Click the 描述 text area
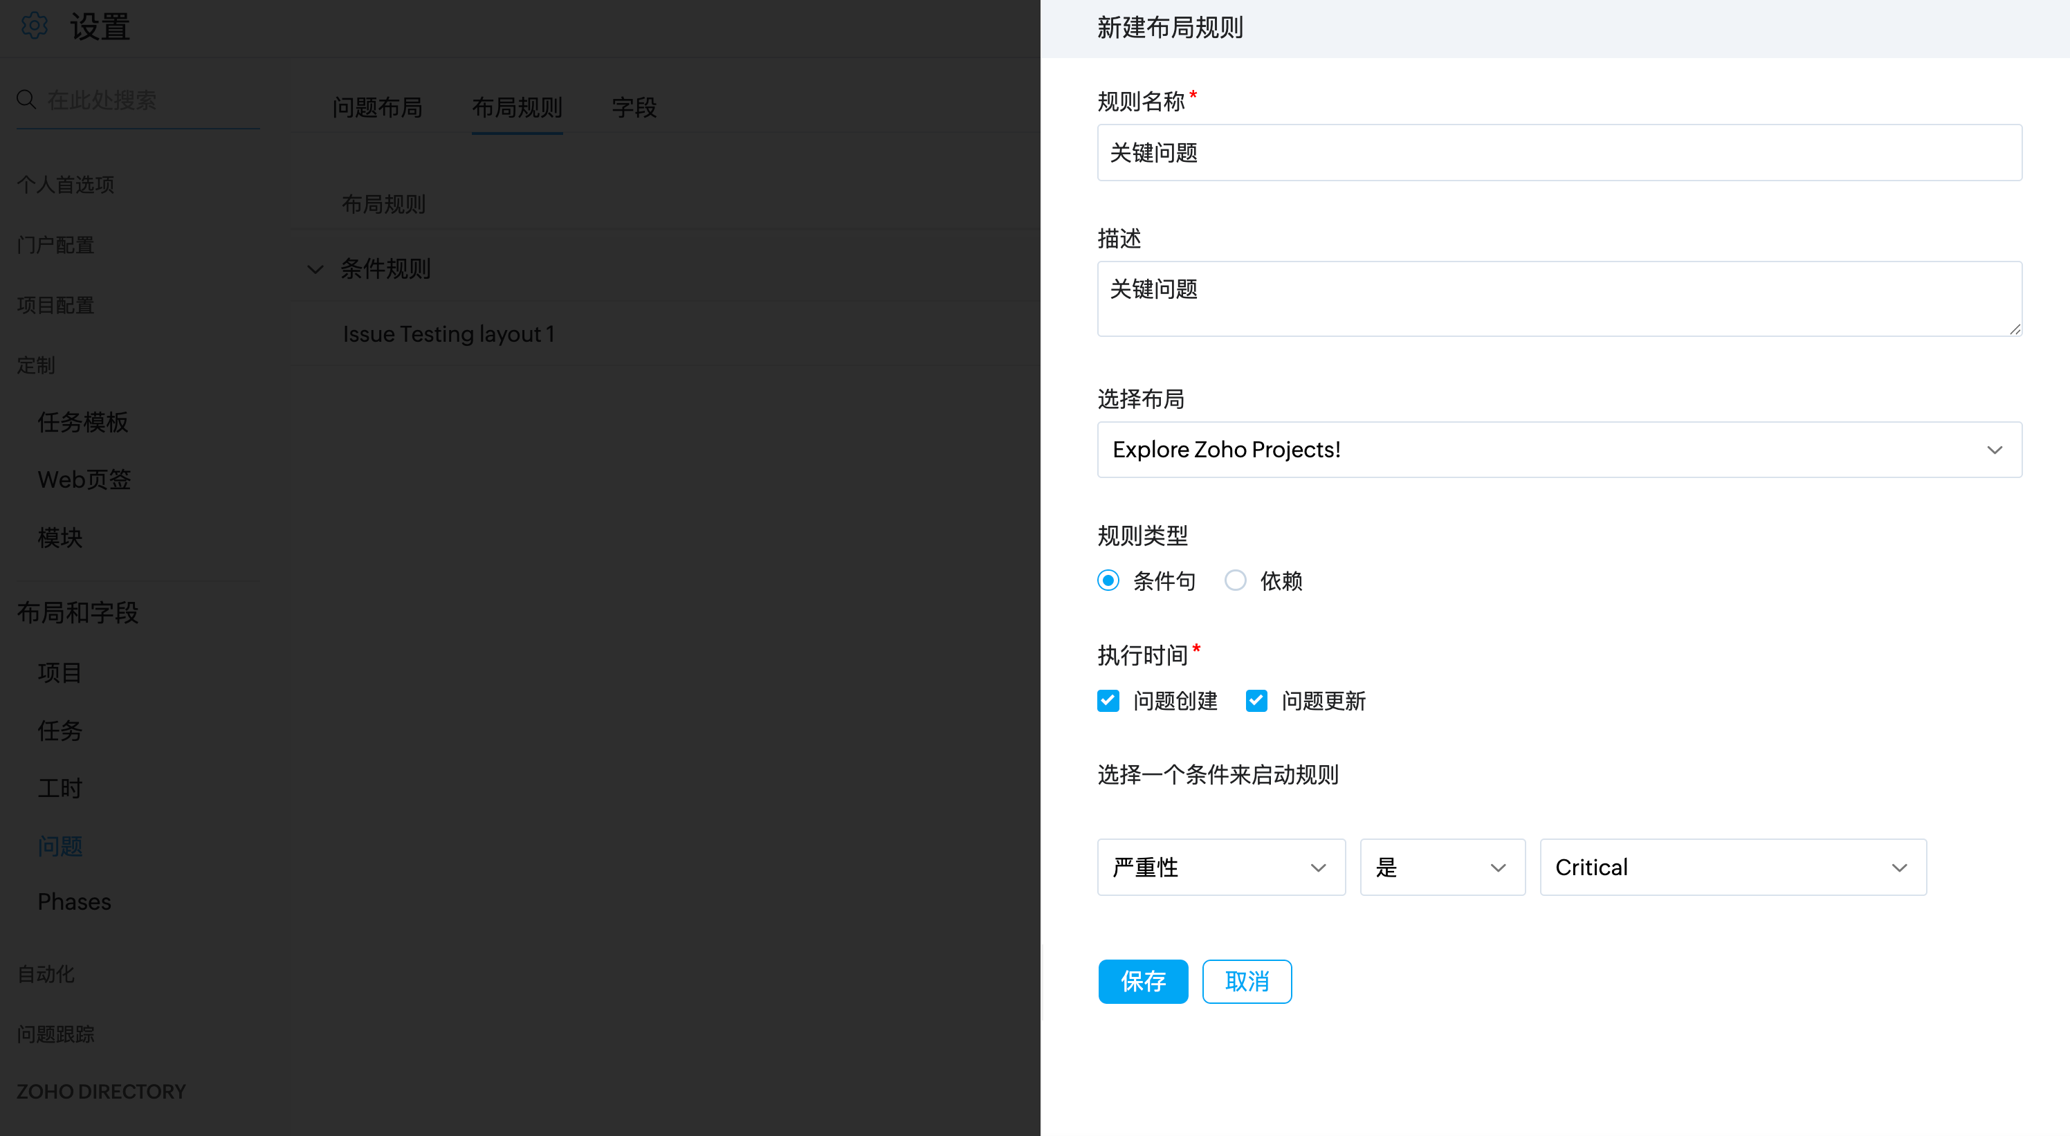 (1559, 298)
